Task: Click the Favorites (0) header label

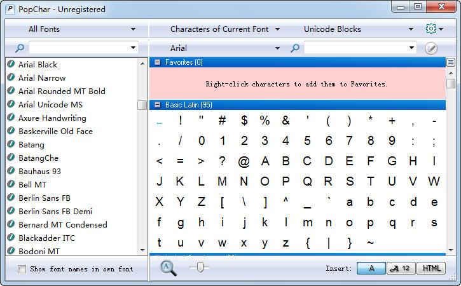Action: tap(184, 62)
